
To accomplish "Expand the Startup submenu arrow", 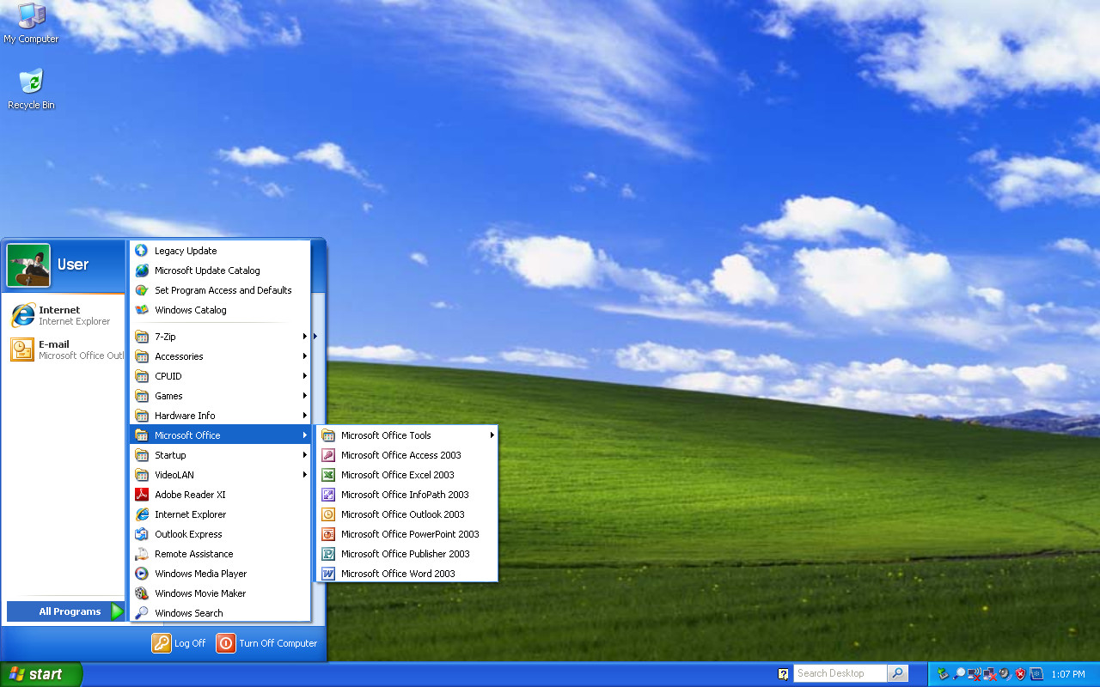I will pyautogui.click(x=305, y=455).
